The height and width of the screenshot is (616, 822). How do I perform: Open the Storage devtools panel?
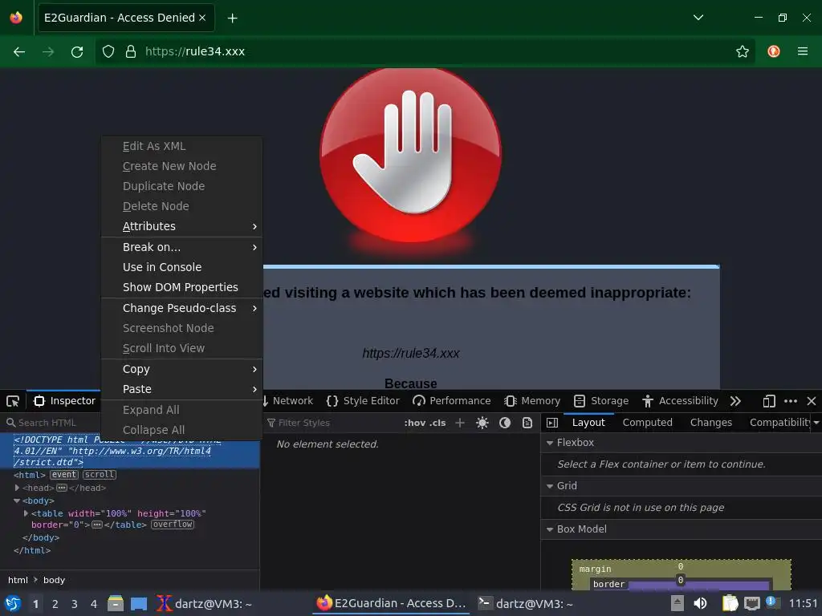click(600, 401)
